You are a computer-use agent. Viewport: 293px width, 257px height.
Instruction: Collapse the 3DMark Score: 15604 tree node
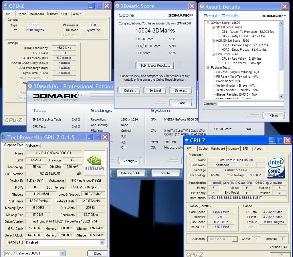208,23
